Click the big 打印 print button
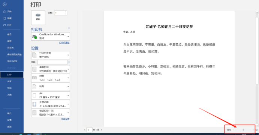259x135 pixels. click(38, 18)
